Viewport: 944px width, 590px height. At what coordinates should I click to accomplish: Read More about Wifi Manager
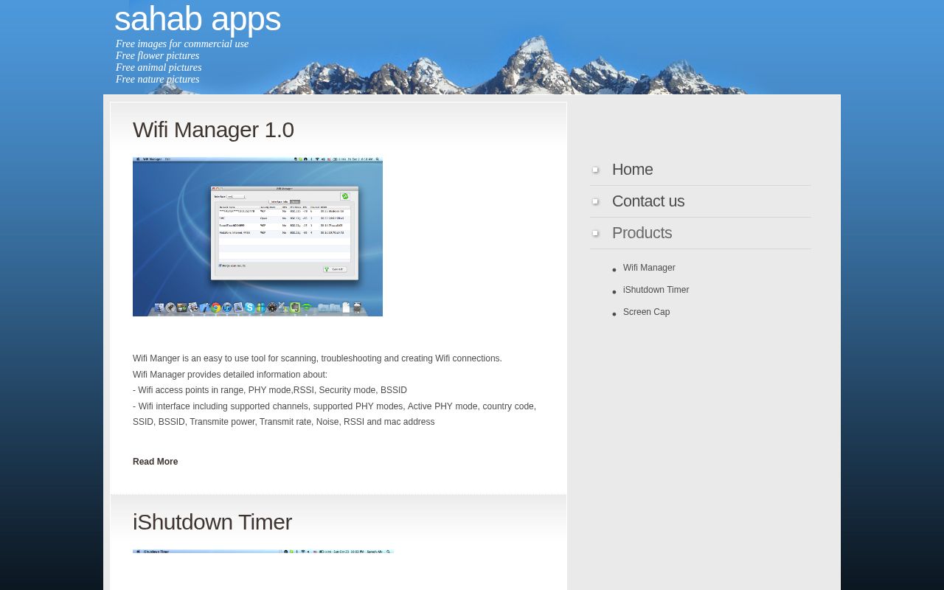coord(155,462)
